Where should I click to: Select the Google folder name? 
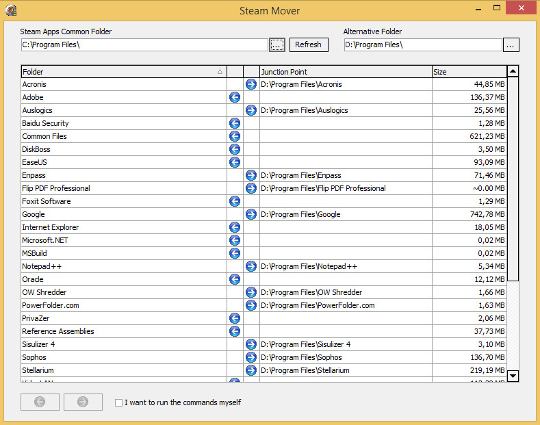(34, 215)
